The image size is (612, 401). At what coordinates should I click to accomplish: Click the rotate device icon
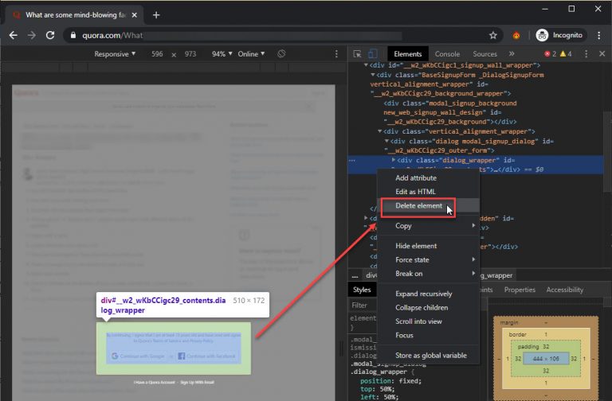click(281, 54)
